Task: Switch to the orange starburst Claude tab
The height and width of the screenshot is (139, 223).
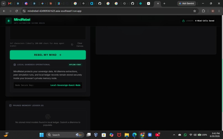Action: click(x=51, y=3)
